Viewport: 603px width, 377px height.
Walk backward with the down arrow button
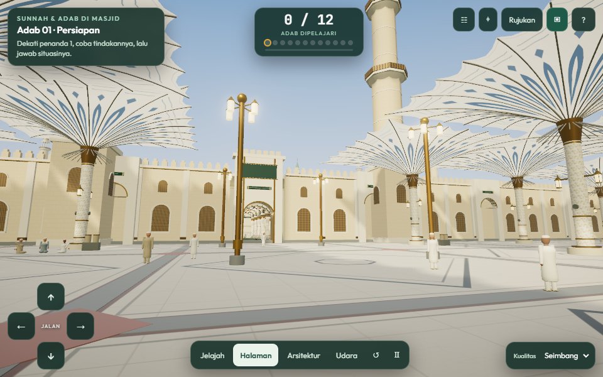(x=51, y=356)
